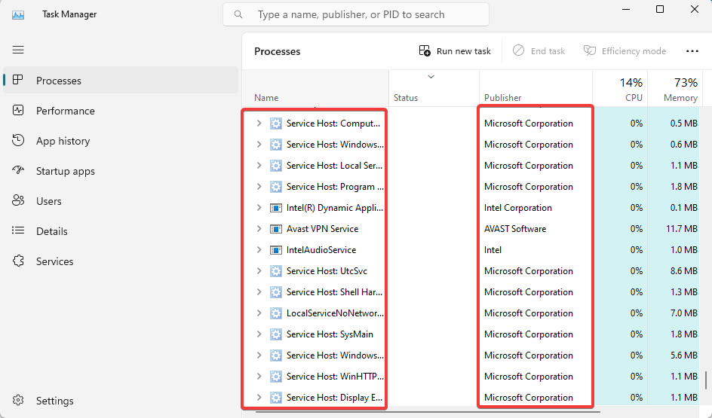This screenshot has width=712, height=418.
Task: Sort by the Publisher column header
Action: [x=503, y=98]
